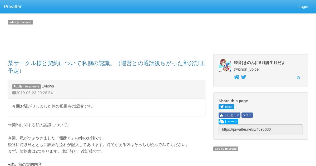Screen dimensions: 316x166
Task: Click the line starting 今回、私がつぶやきました
Action: 57,138
